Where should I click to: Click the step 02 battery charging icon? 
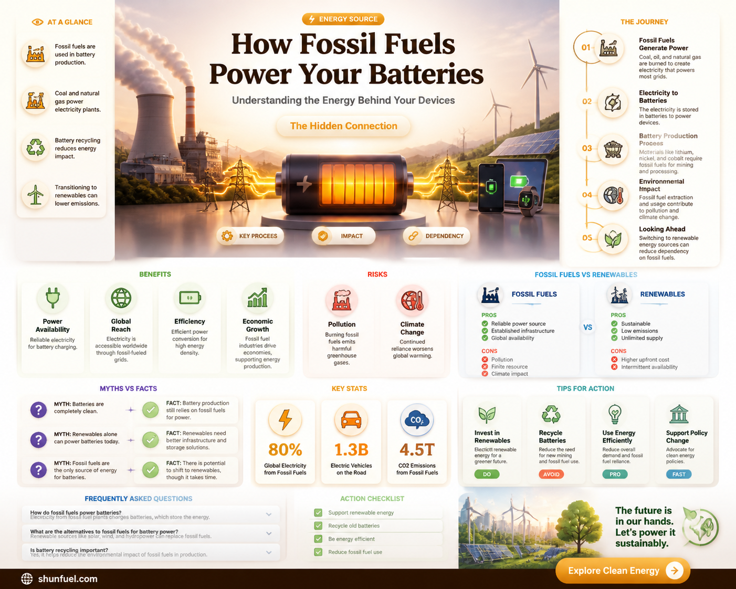point(612,103)
